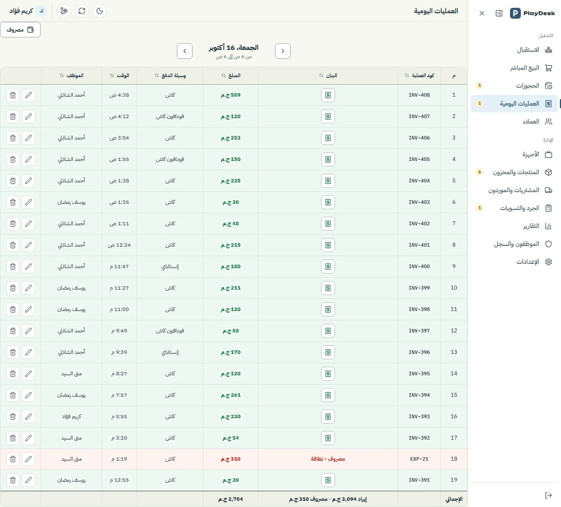This screenshot has width=561, height=507.
Task: Open المشتريات والموردون in sidebar
Action: point(514,190)
